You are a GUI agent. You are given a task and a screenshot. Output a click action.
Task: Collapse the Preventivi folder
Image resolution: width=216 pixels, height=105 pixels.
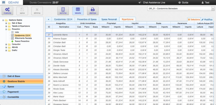tap(6, 29)
